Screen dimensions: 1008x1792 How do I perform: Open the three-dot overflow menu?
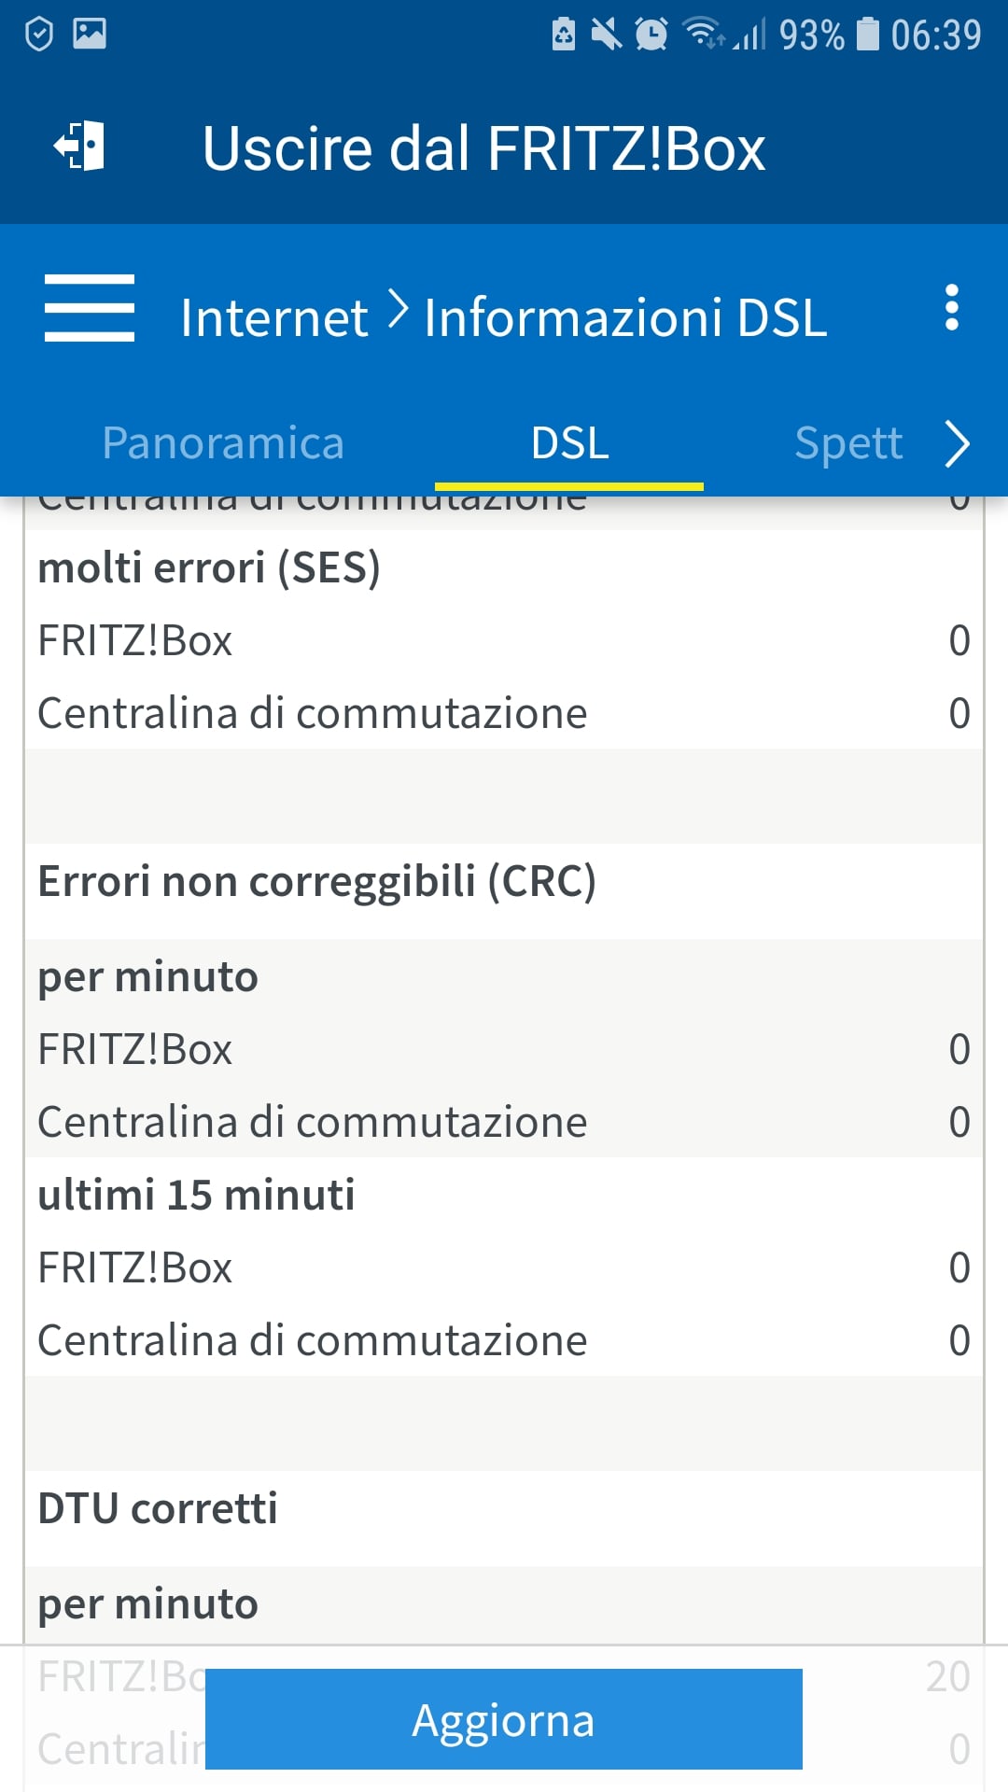951,308
